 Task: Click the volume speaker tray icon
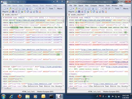point(119,97)
